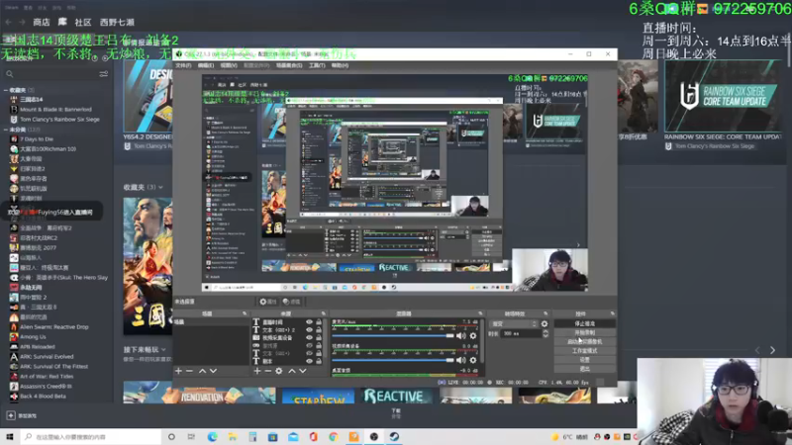This screenshot has height=445, width=792.
Task: Move the selected source up
Action: (291, 371)
